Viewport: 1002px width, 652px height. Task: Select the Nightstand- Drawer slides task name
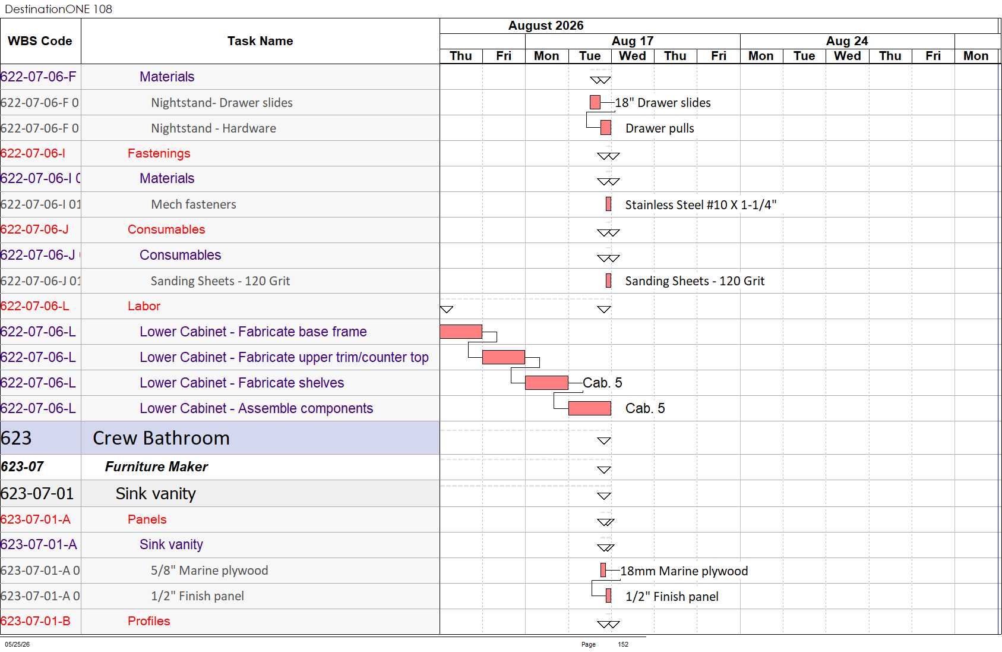click(222, 103)
